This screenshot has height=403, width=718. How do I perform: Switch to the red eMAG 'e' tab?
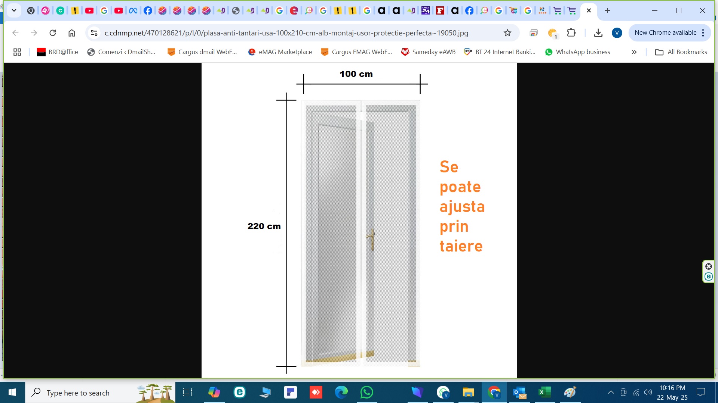point(294,11)
